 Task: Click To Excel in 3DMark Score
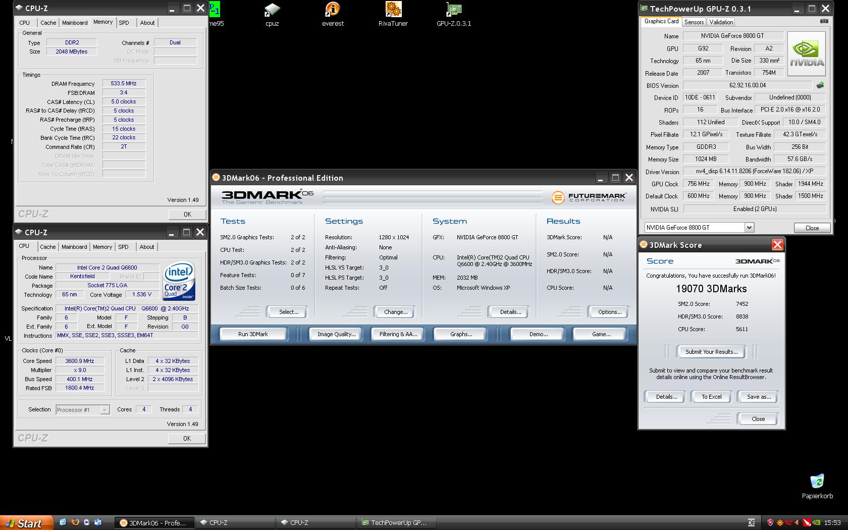click(x=711, y=397)
